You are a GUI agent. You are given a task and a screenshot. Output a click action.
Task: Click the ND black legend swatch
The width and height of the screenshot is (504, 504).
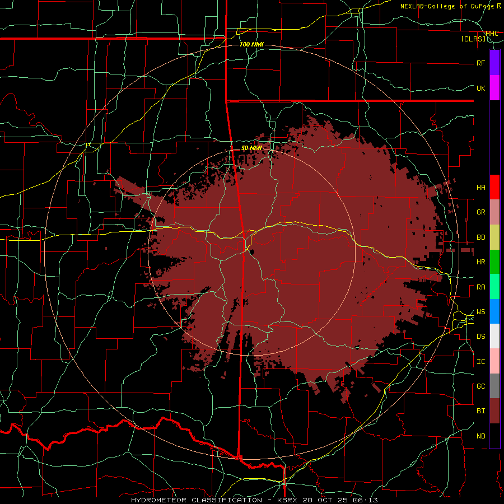494,436
